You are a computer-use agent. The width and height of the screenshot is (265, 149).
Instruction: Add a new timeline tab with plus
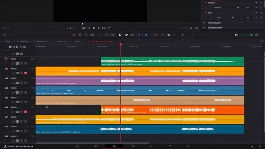(120, 41)
